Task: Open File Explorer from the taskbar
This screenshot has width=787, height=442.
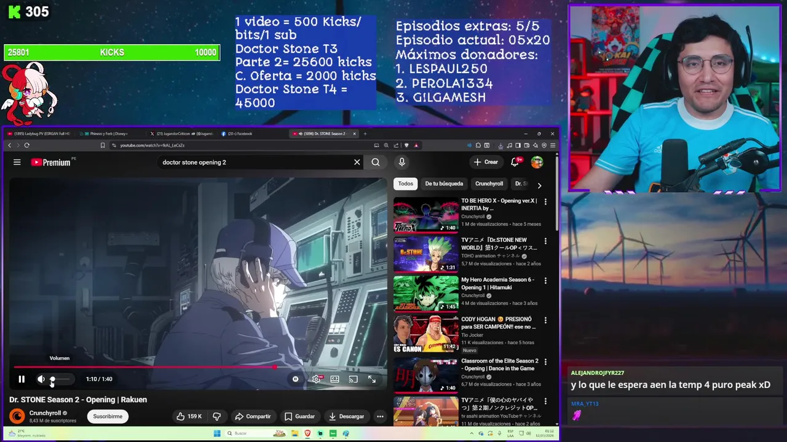Action: click(x=295, y=433)
